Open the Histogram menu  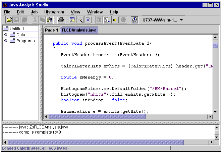tap(54, 12)
